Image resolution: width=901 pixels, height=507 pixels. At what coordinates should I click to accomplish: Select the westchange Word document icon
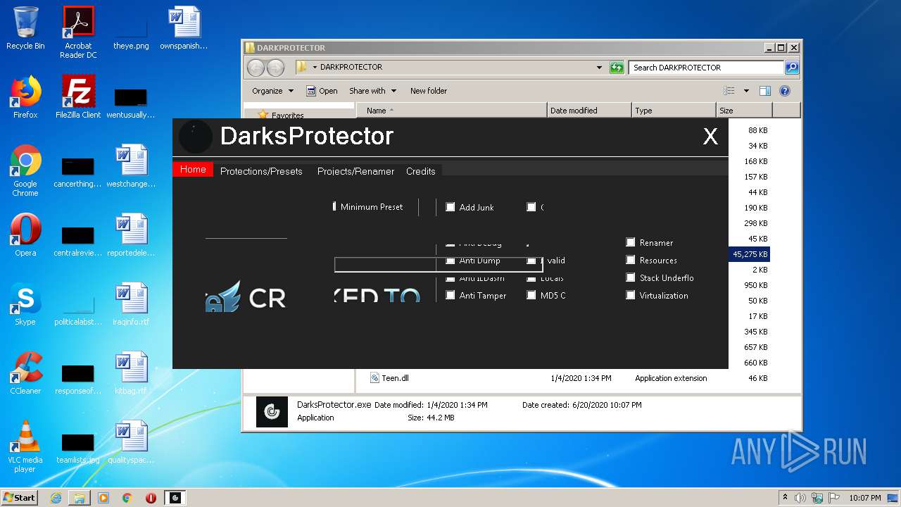tap(131, 166)
